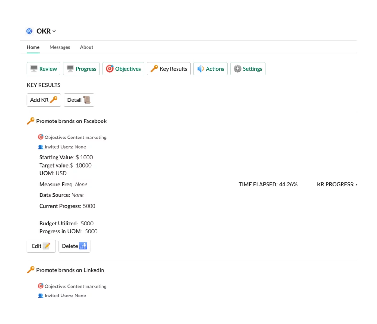Delete the Facebook key result

74,246
